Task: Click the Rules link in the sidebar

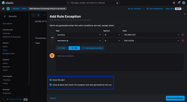Action: [x=5, y=50]
